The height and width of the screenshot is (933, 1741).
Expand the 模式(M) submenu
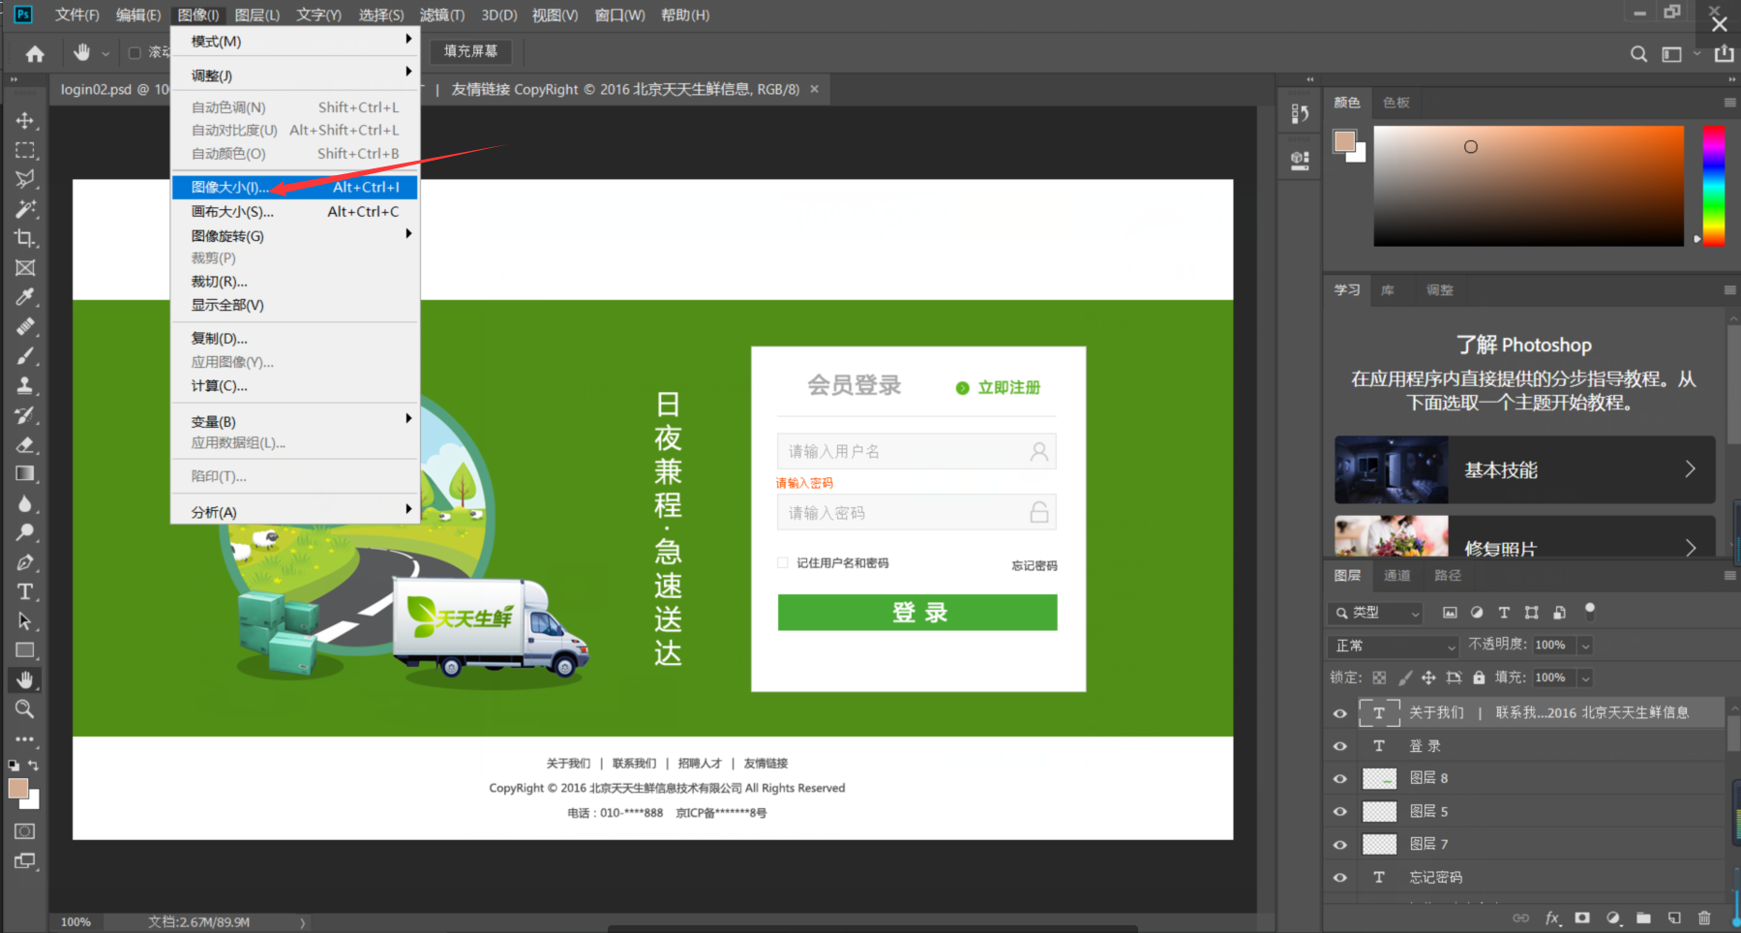(x=295, y=41)
